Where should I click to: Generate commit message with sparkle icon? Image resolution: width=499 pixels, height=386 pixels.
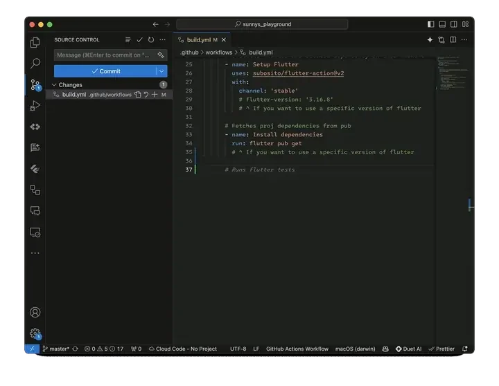pyautogui.click(x=161, y=55)
